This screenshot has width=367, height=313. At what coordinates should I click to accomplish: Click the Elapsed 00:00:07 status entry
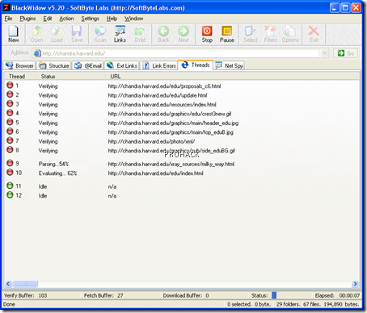337,295
